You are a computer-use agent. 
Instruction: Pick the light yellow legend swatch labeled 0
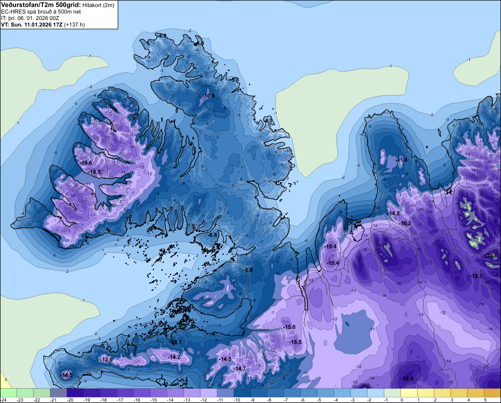tap(409, 393)
